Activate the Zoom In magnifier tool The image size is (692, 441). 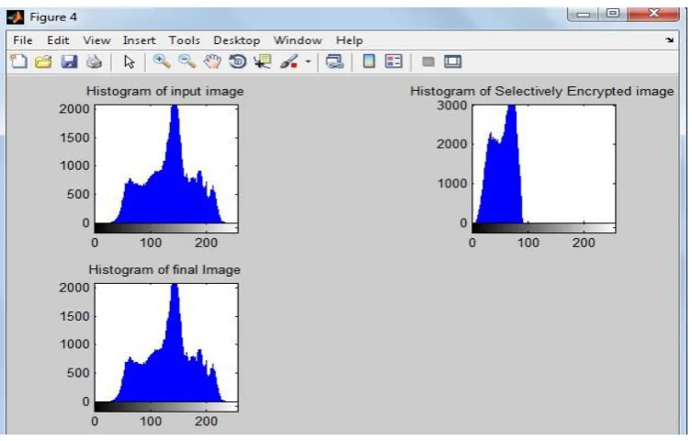[162, 62]
